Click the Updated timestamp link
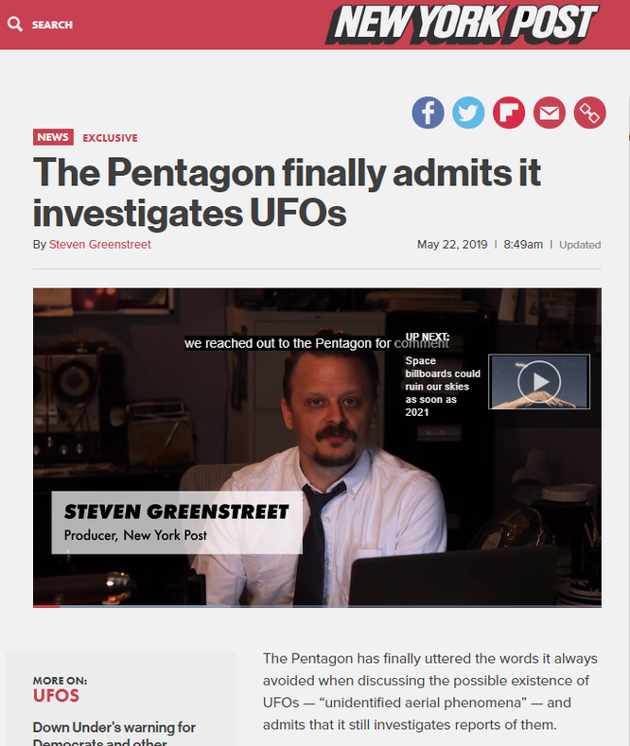Viewport: 630px width, 746px height. (580, 245)
